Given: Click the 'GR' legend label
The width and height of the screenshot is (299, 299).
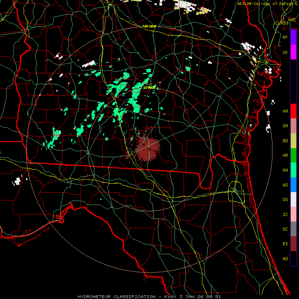Looking at the screenshot, I should (285, 126).
